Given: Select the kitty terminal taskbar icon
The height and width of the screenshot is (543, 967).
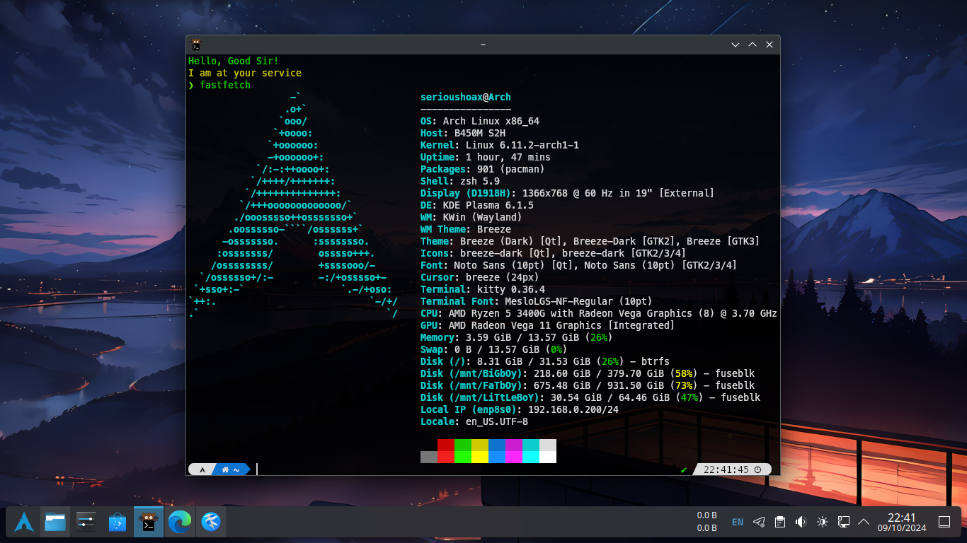Looking at the screenshot, I should [149, 522].
